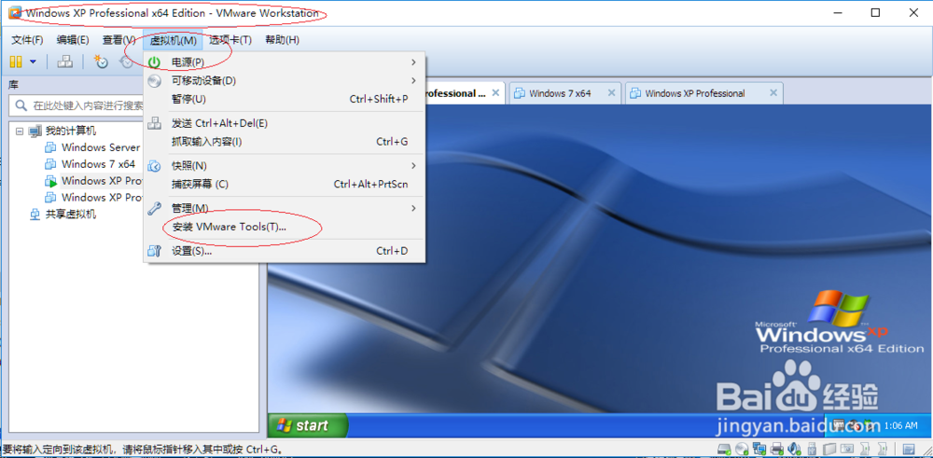Open the 编辑(E) menu
Image resolution: width=933 pixels, height=458 pixels.
pyautogui.click(x=73, y=40)
